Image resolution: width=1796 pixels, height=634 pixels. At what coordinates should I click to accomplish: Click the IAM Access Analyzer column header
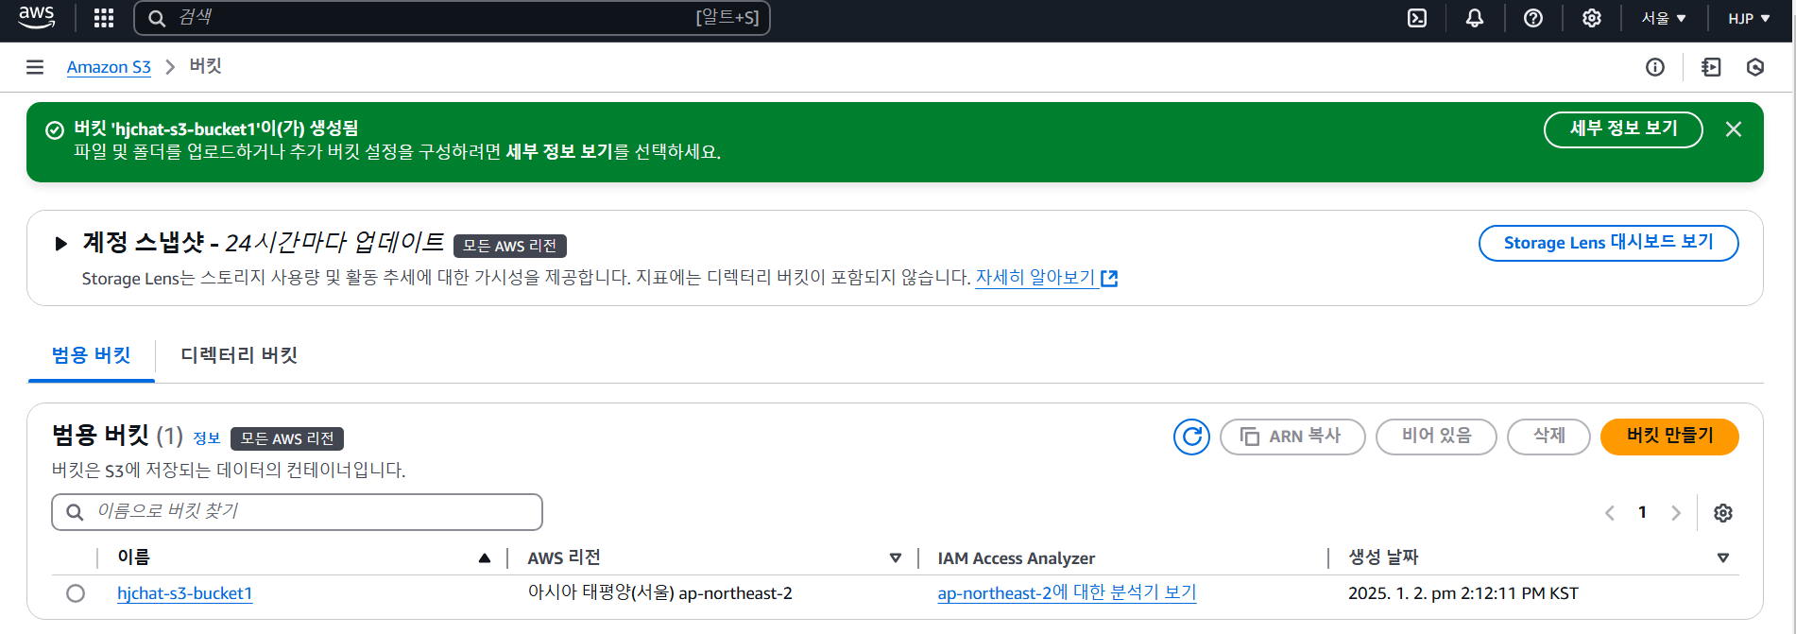1016,558
